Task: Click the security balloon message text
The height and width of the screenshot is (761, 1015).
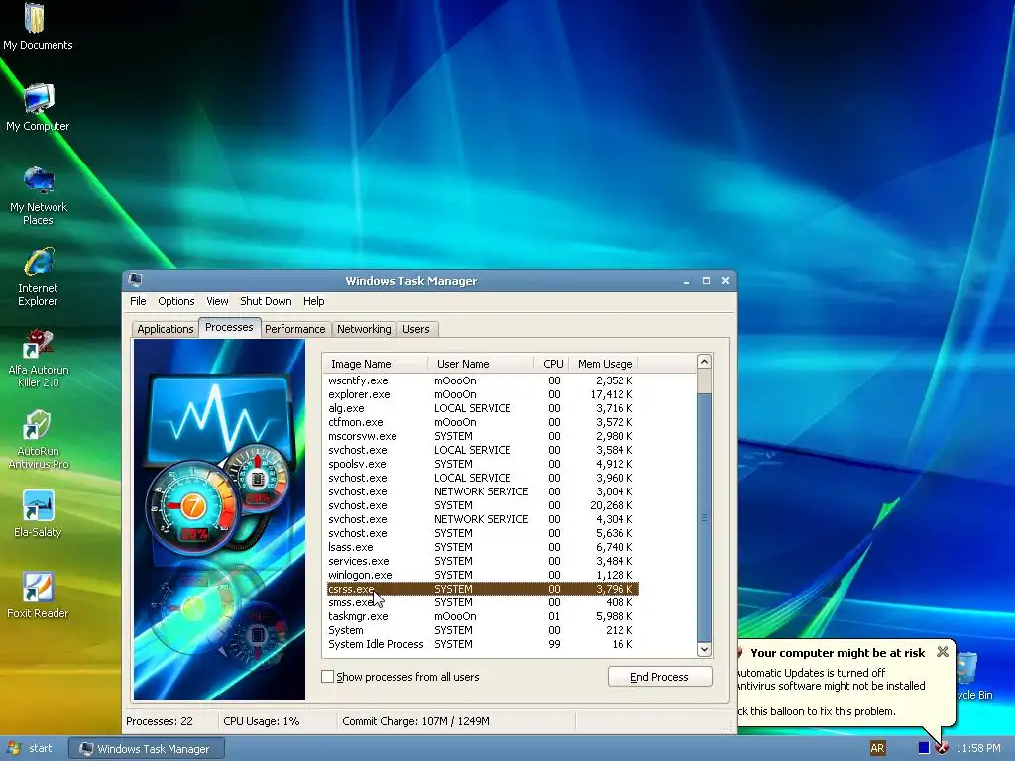Action: click(832, 692)
